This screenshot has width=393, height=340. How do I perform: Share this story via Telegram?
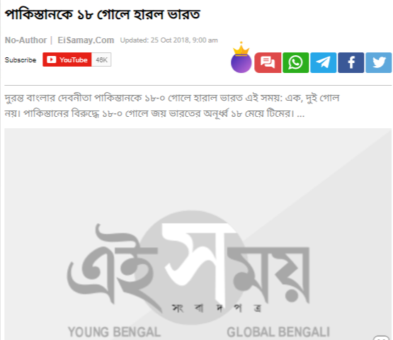tap(324, 62)
